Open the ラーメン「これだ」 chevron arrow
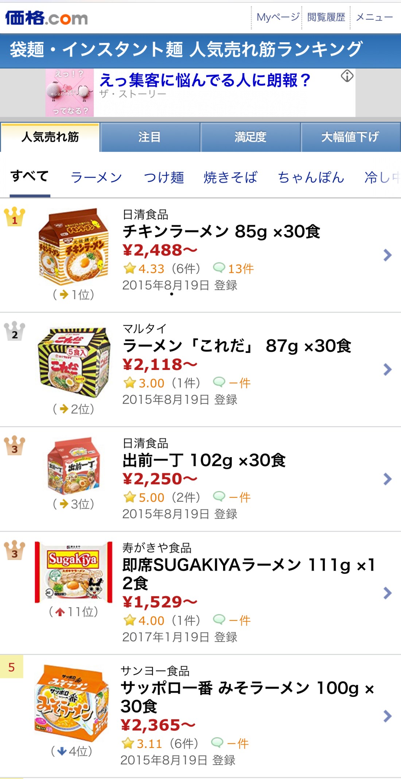 tap(388, 370)
